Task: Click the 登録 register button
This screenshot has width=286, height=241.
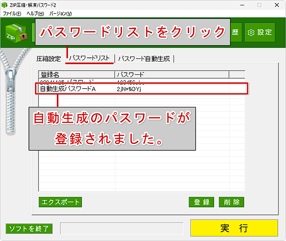Action: click(x=201, y=202)
